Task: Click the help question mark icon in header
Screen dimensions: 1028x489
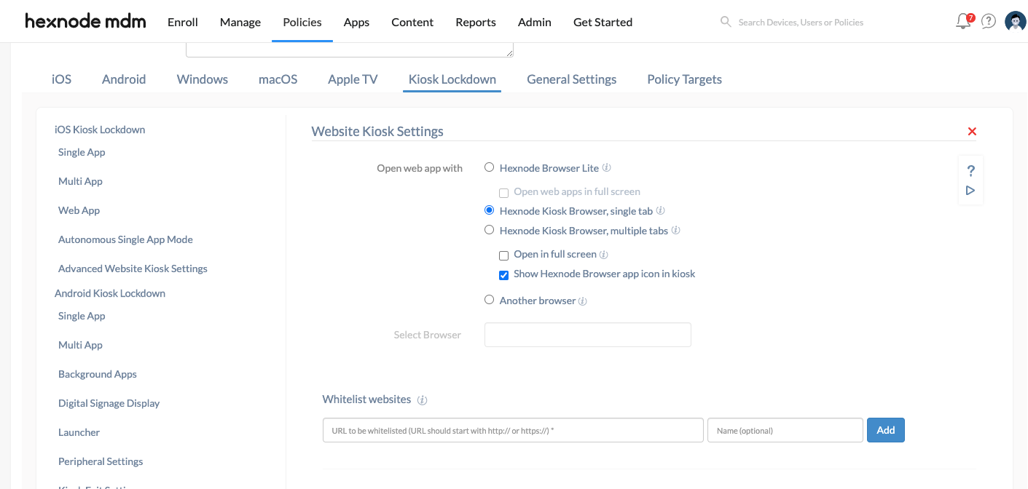Action: pos(989,21)
